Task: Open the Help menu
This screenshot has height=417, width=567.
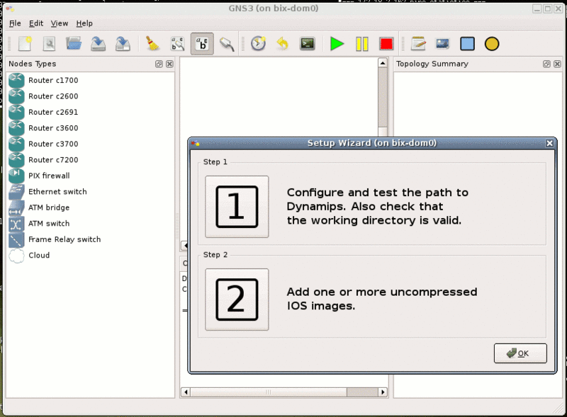Action: pos(84,23)
